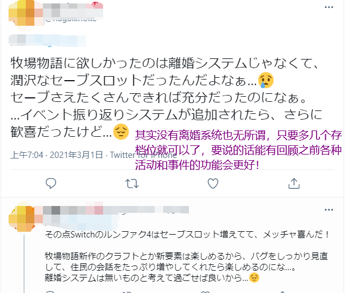This screenshot has height=293, width=351.
Task: Open the reply icon under the first tweet
Action: [x=51, y=183]
